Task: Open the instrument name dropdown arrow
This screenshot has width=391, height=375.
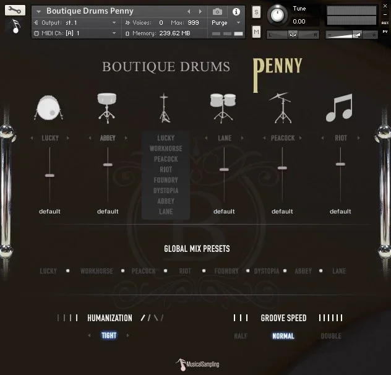Action: [38, 12]
